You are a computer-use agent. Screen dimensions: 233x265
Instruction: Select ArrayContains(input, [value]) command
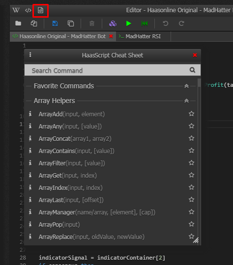pyautogui.click(x=77, y=151)
